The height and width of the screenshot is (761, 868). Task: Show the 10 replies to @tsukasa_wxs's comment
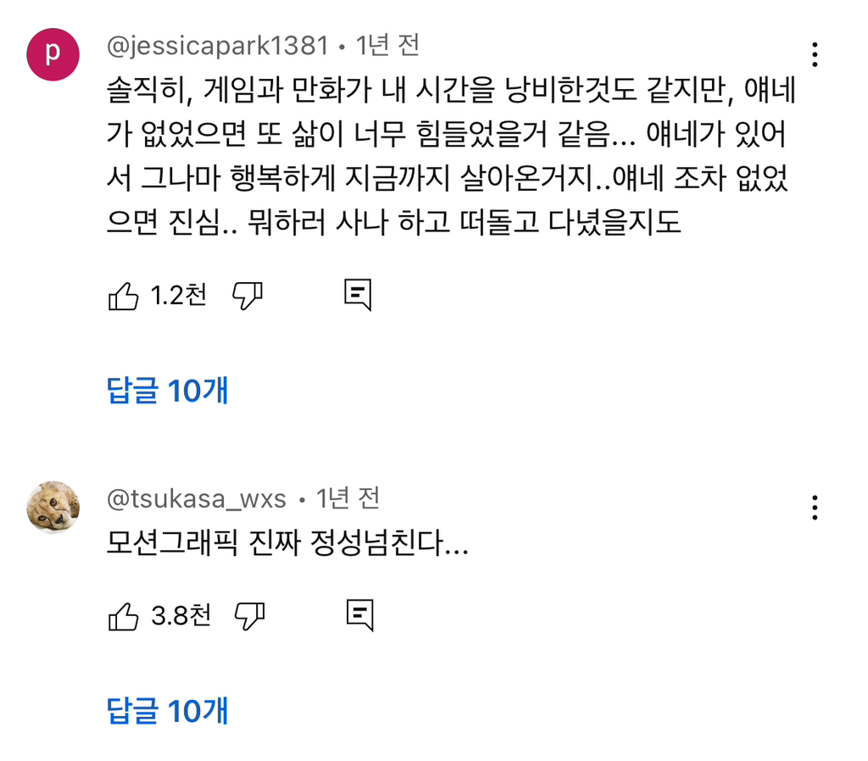[x=167, y=713]
